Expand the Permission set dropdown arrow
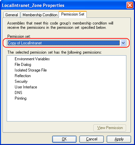This screenshot has width=135, height=145. [x=123, y=43]
